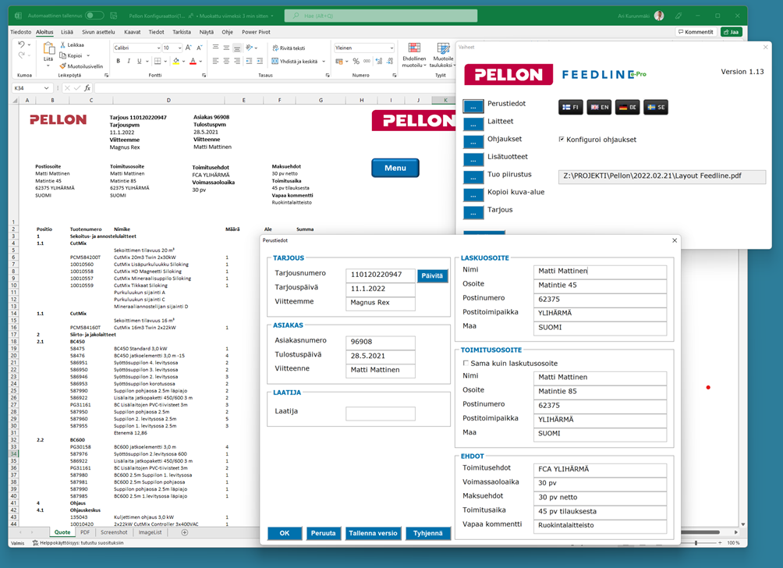Check Sama kuin laskutusosoite checkbox
783x568 pixels.
[466, 364]
